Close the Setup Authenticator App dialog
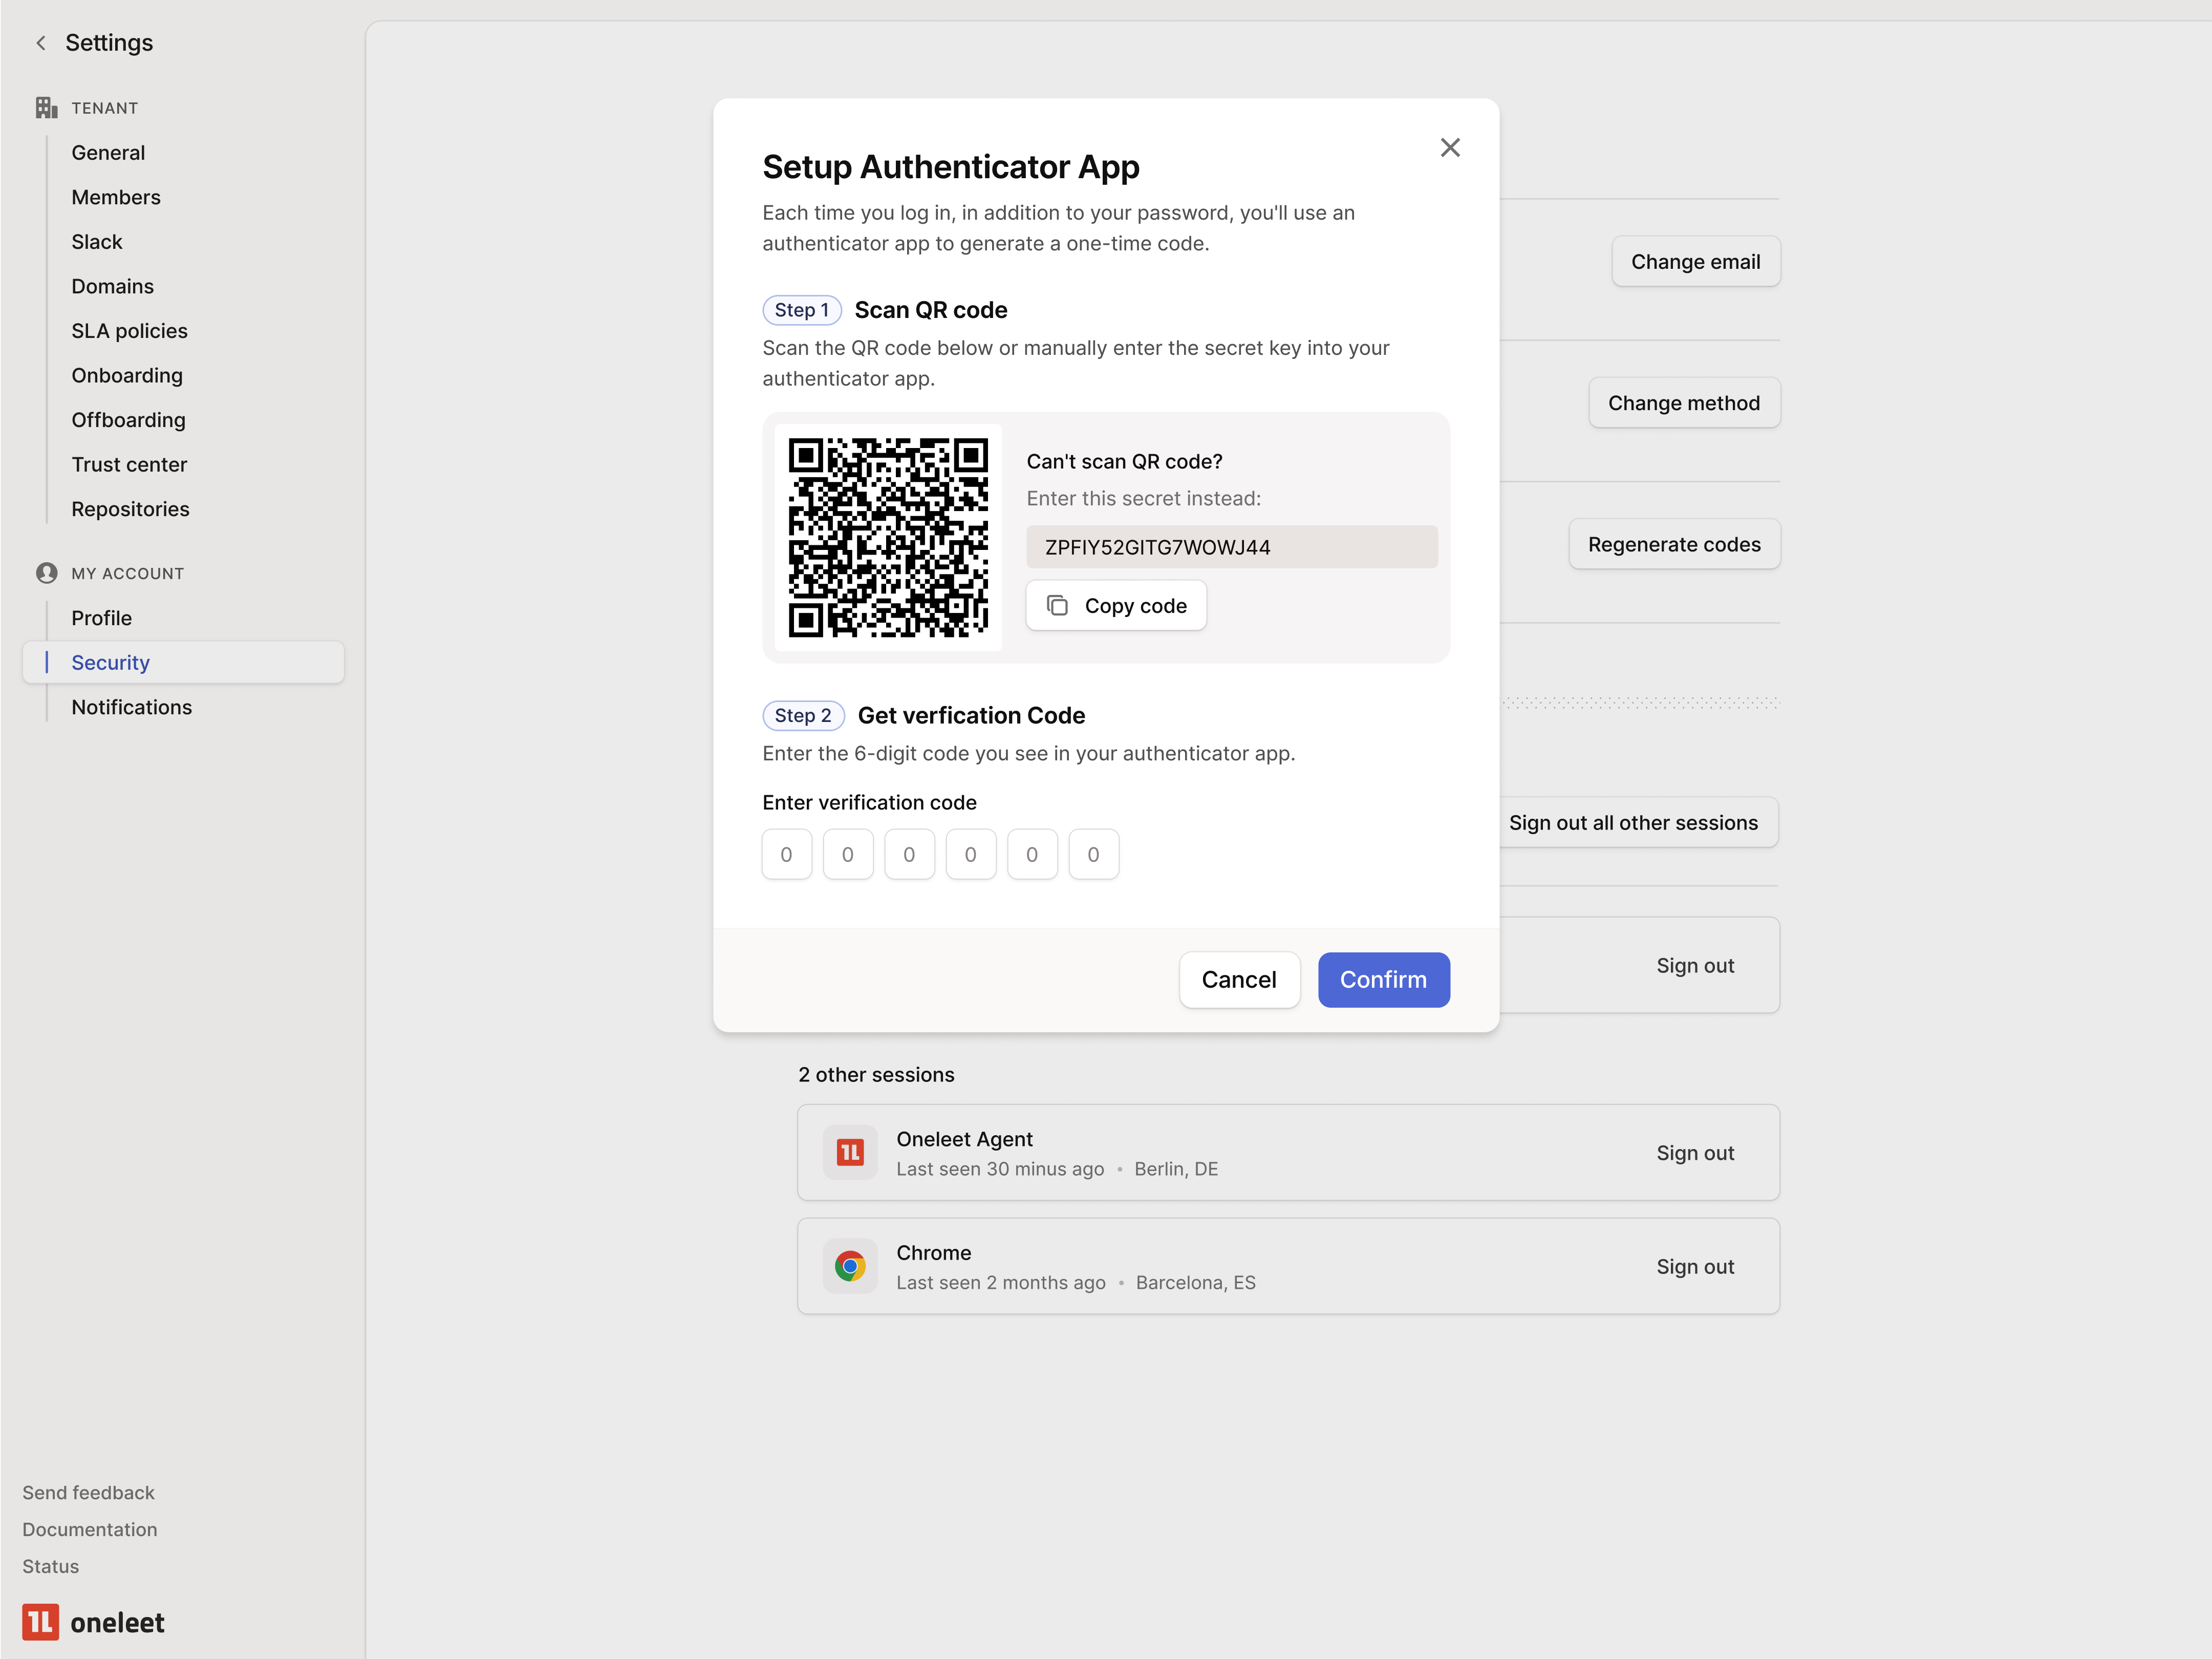The image size is (2212, 1659). tap(1451, 147)
